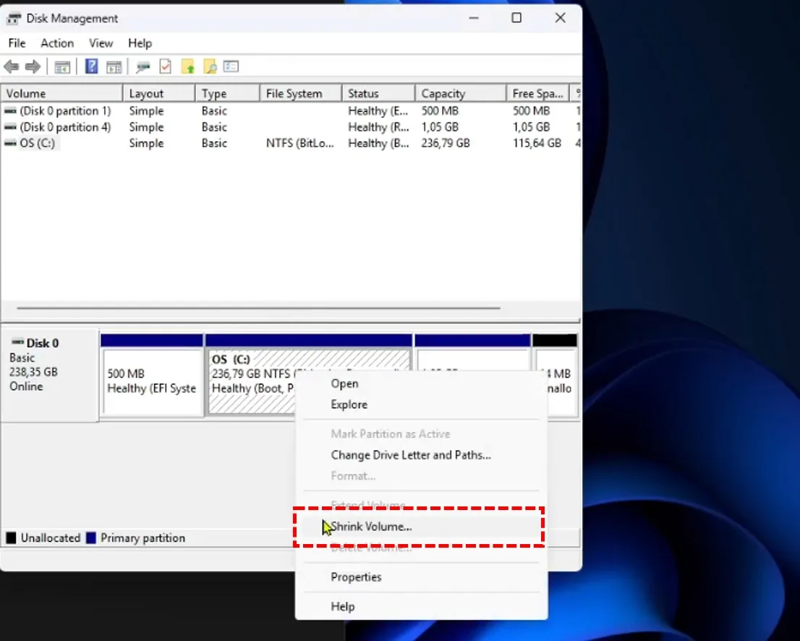The width and height of the screenshot is (800, 641).
Task: Click the Disk Management title bar icon
Action: coord(14,17)
